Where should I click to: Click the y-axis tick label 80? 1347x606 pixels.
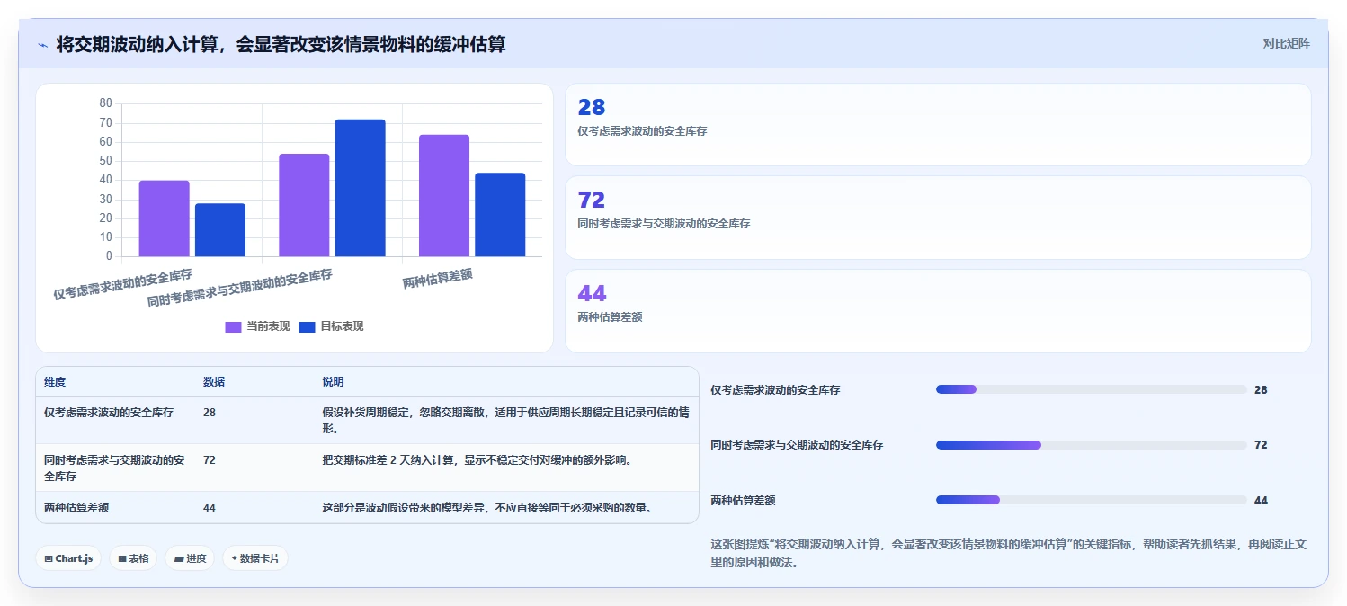(x=105, y=103)
